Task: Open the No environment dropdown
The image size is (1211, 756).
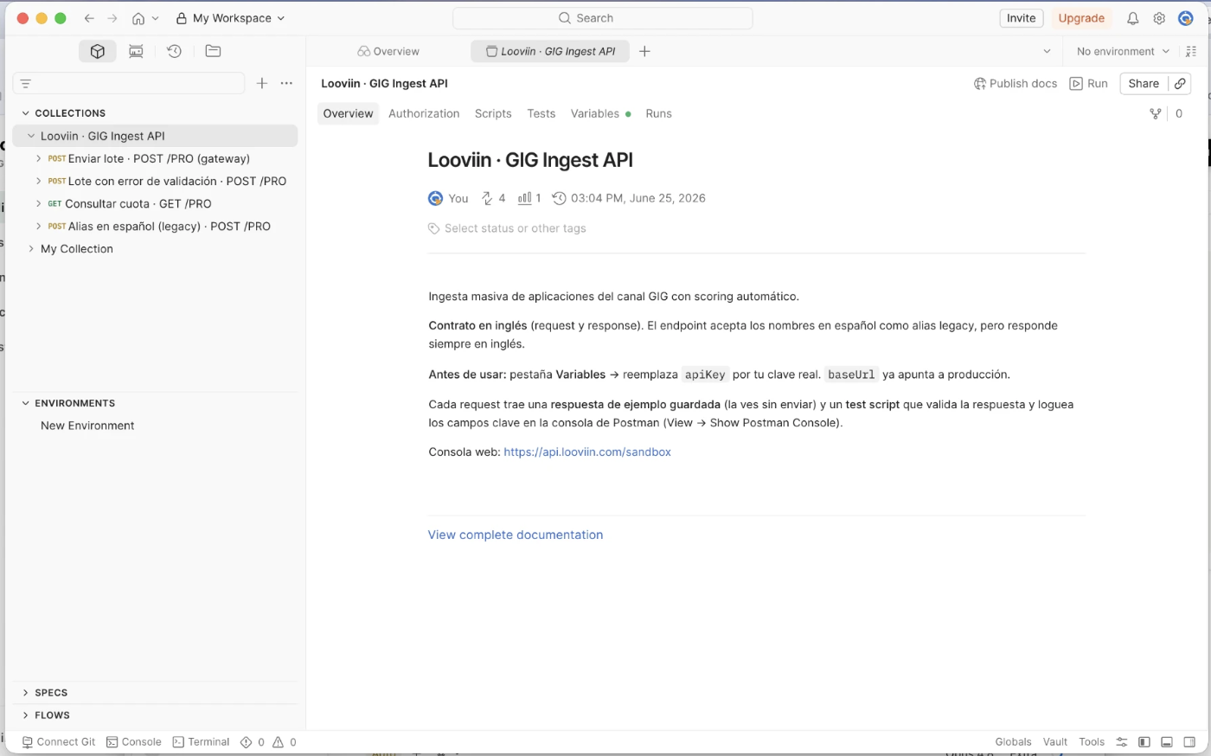Action: [x=1123, y=51]
